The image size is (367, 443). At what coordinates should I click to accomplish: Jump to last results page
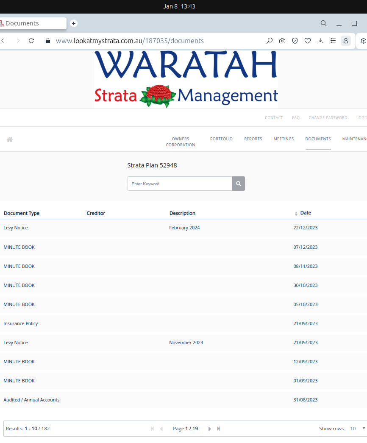click(219, 429)
